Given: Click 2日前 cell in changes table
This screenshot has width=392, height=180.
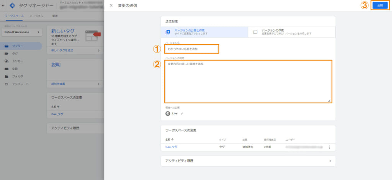Looking at the screenshot, I should (x=267, y=147).
